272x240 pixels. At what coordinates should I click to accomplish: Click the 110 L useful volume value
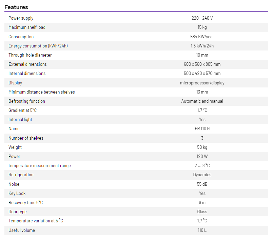[202, 231]
